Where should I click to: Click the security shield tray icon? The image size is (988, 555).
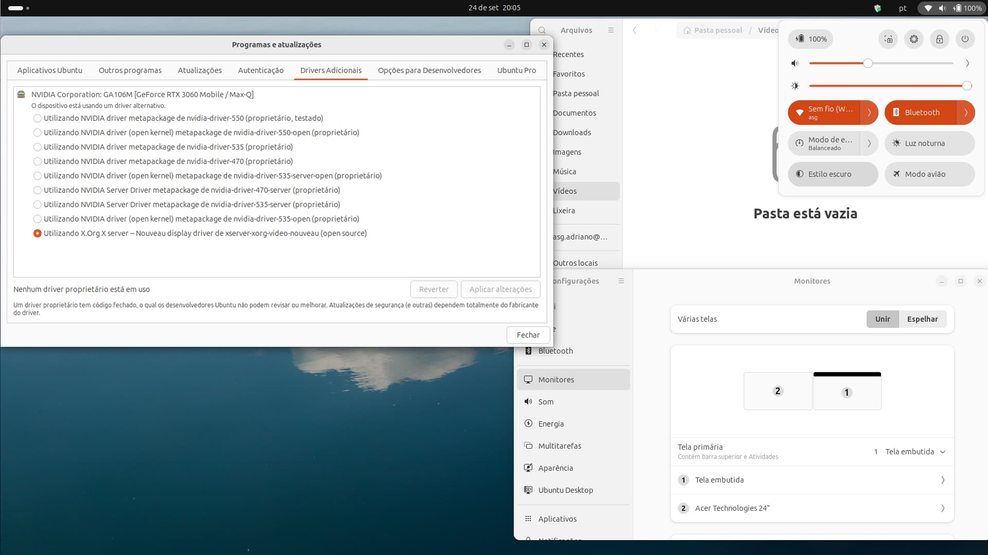pos(878,8)
